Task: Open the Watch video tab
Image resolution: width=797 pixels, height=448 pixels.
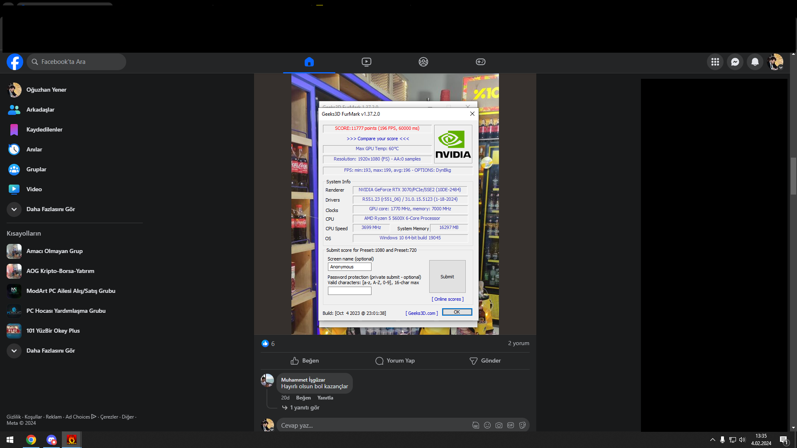Action: click(366, 62)
